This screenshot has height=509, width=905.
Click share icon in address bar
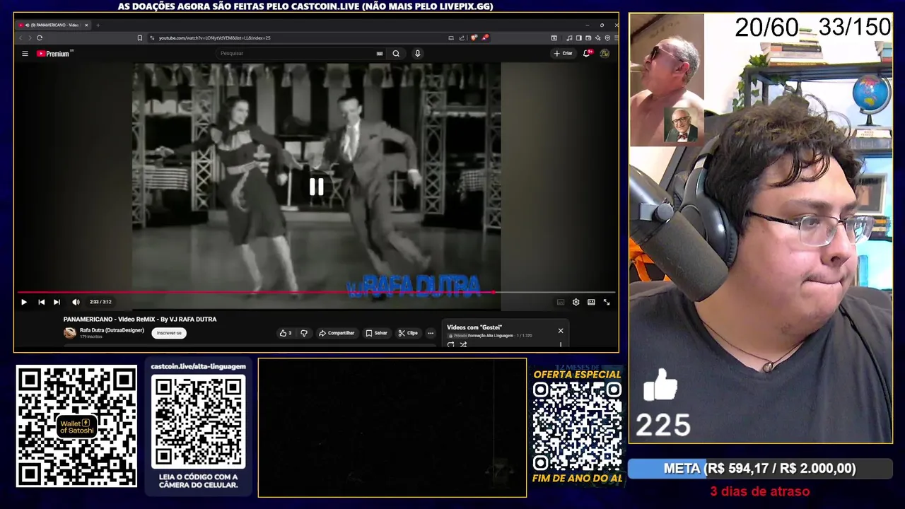[x=462, y=38]
